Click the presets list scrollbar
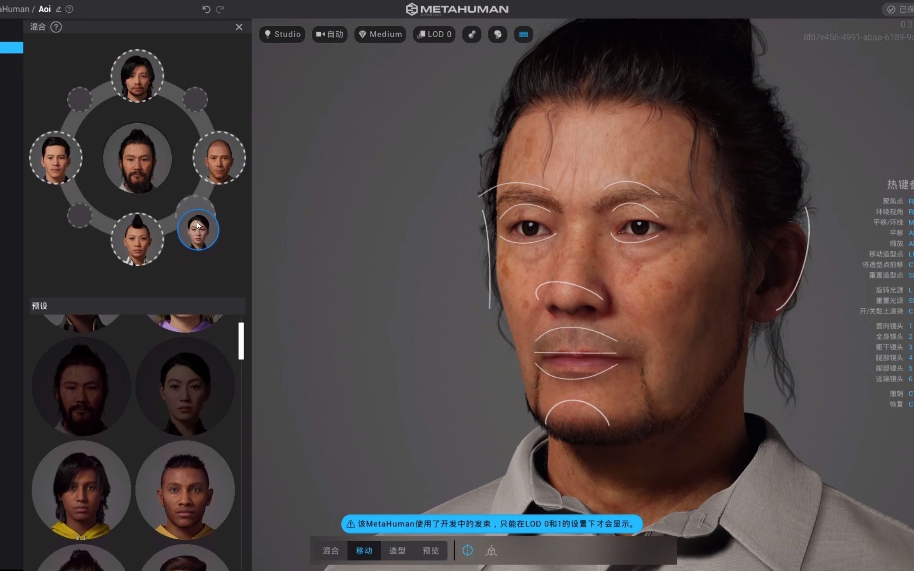This screenshot has height=571, width=914. click(241, 341)
